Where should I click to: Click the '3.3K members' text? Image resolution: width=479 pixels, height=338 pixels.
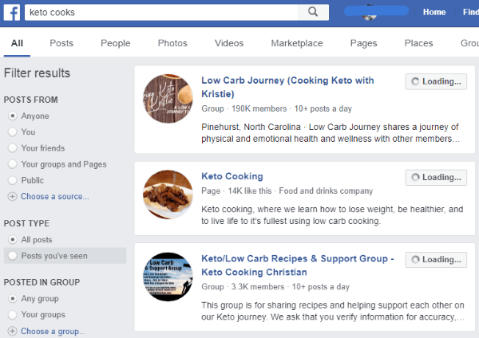(258, 287)
